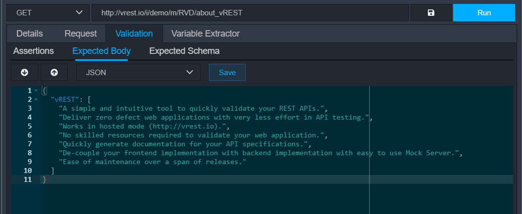Click the circled up arrow icon
This screenshot has width=522, height=214.
[x=54, y=72]
